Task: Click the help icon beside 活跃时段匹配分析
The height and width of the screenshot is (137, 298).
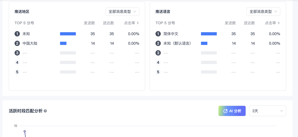Action: point(45,111)
